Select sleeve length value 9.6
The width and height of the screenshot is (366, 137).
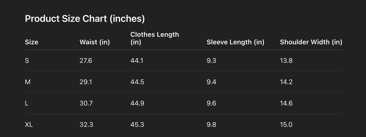pyautogui.click(x=211, y=103)
